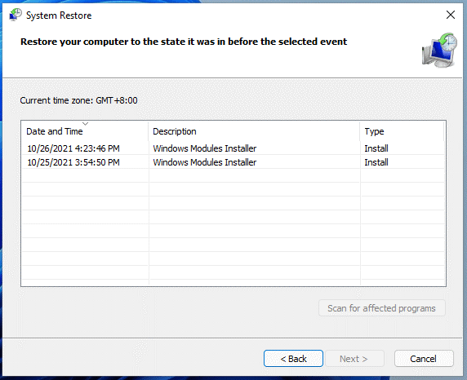
Task: Cancel the System Restore wizard
Action: [x=424, y=359]
